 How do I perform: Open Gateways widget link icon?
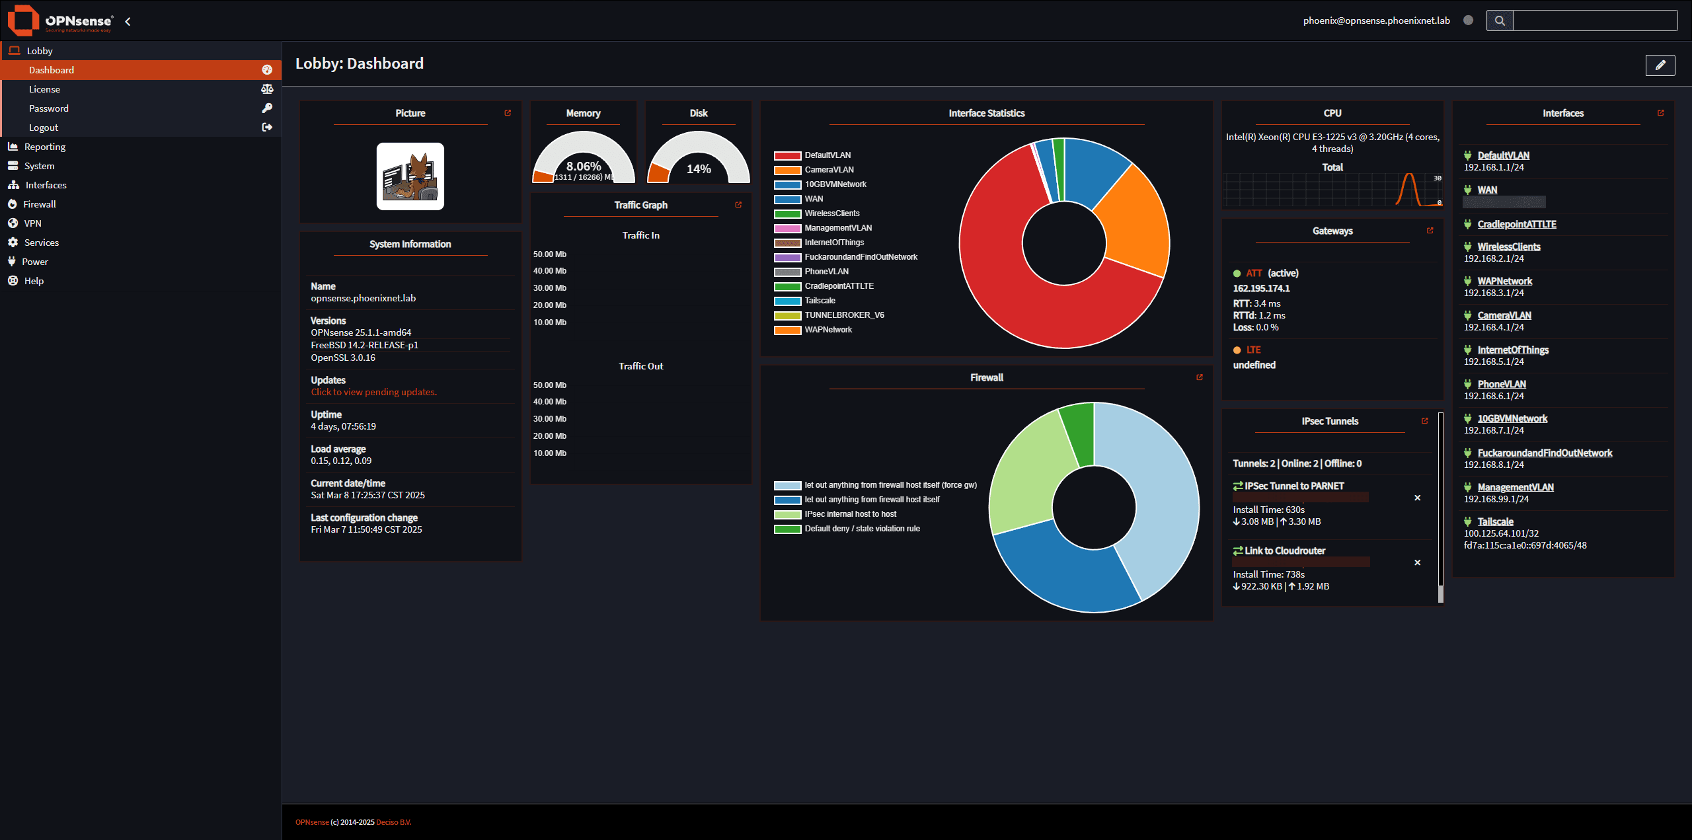coord(1430,231)
